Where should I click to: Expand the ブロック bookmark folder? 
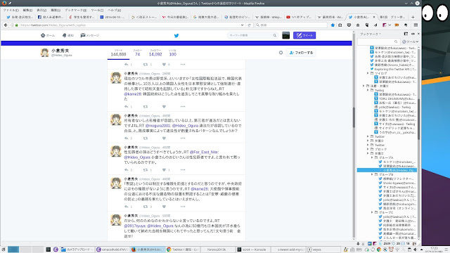pyautogui.click(x=368, y=149)
